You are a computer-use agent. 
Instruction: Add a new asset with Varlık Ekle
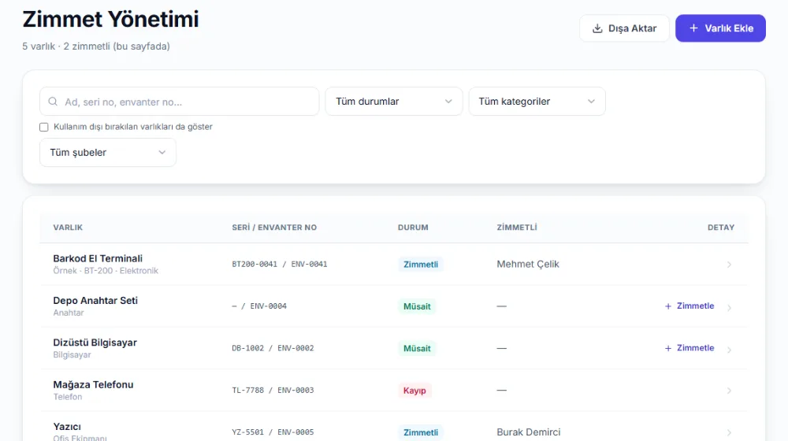(x=720, y=28)
